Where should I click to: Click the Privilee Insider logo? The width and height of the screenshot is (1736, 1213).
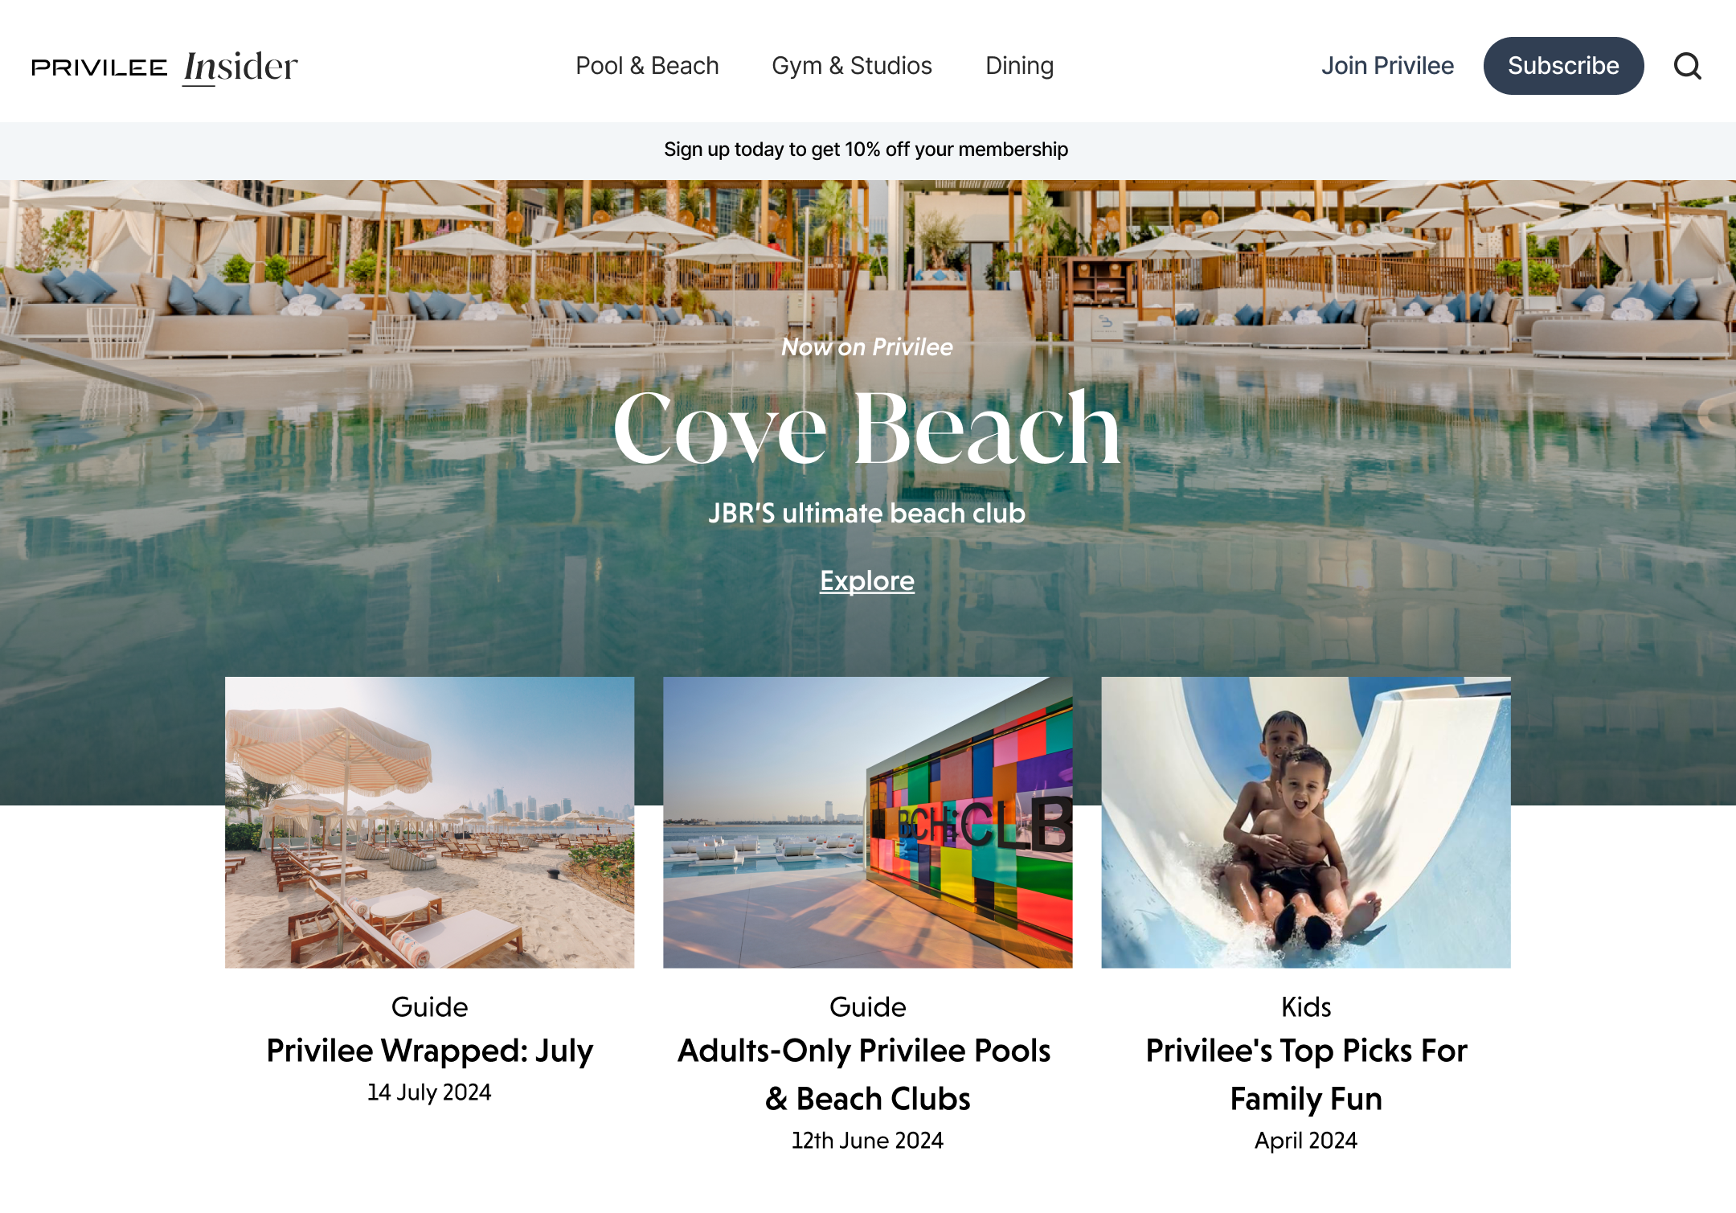pyautogui.click(x=164, y=67)
